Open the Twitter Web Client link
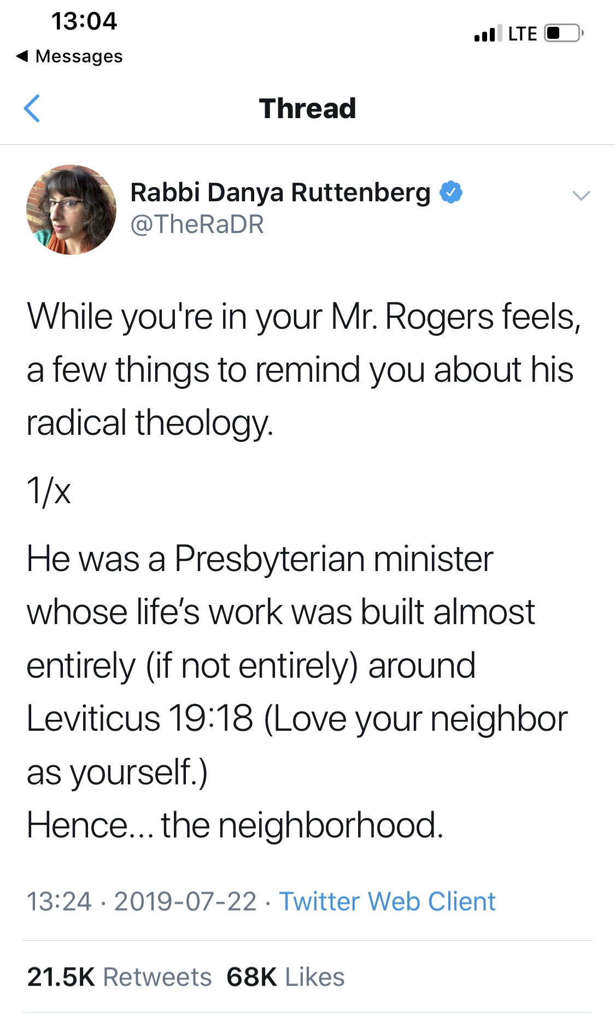 [387, 901]
